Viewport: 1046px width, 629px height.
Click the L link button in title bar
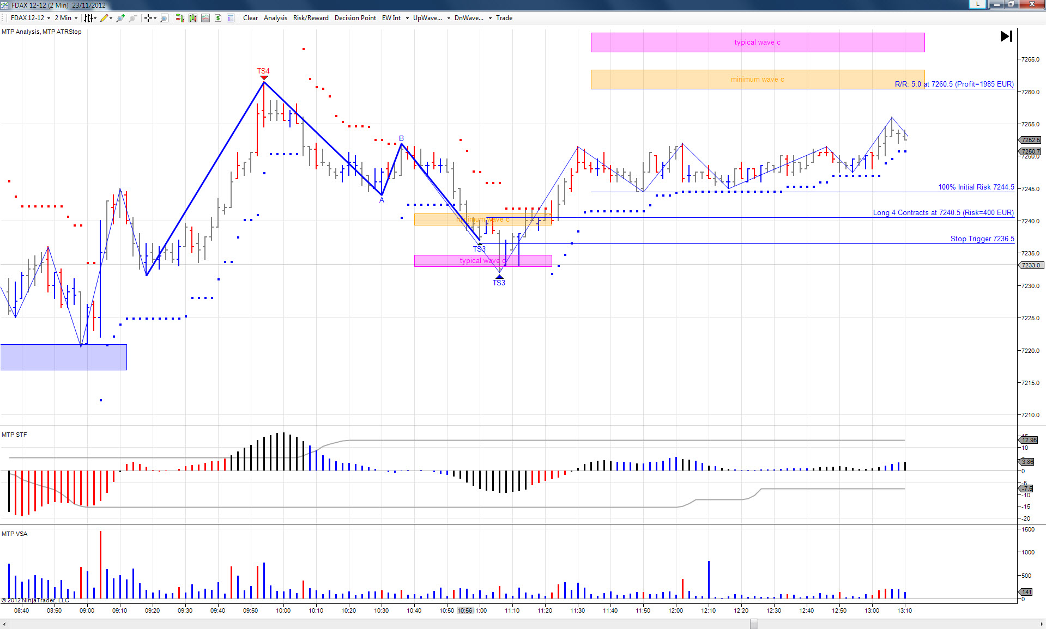click(x=977, y=4)
